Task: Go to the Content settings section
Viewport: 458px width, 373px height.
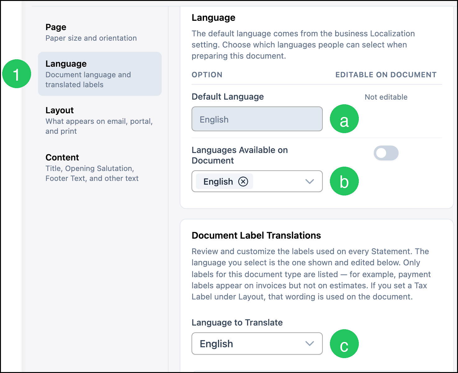Action: (x=100, y=168)
